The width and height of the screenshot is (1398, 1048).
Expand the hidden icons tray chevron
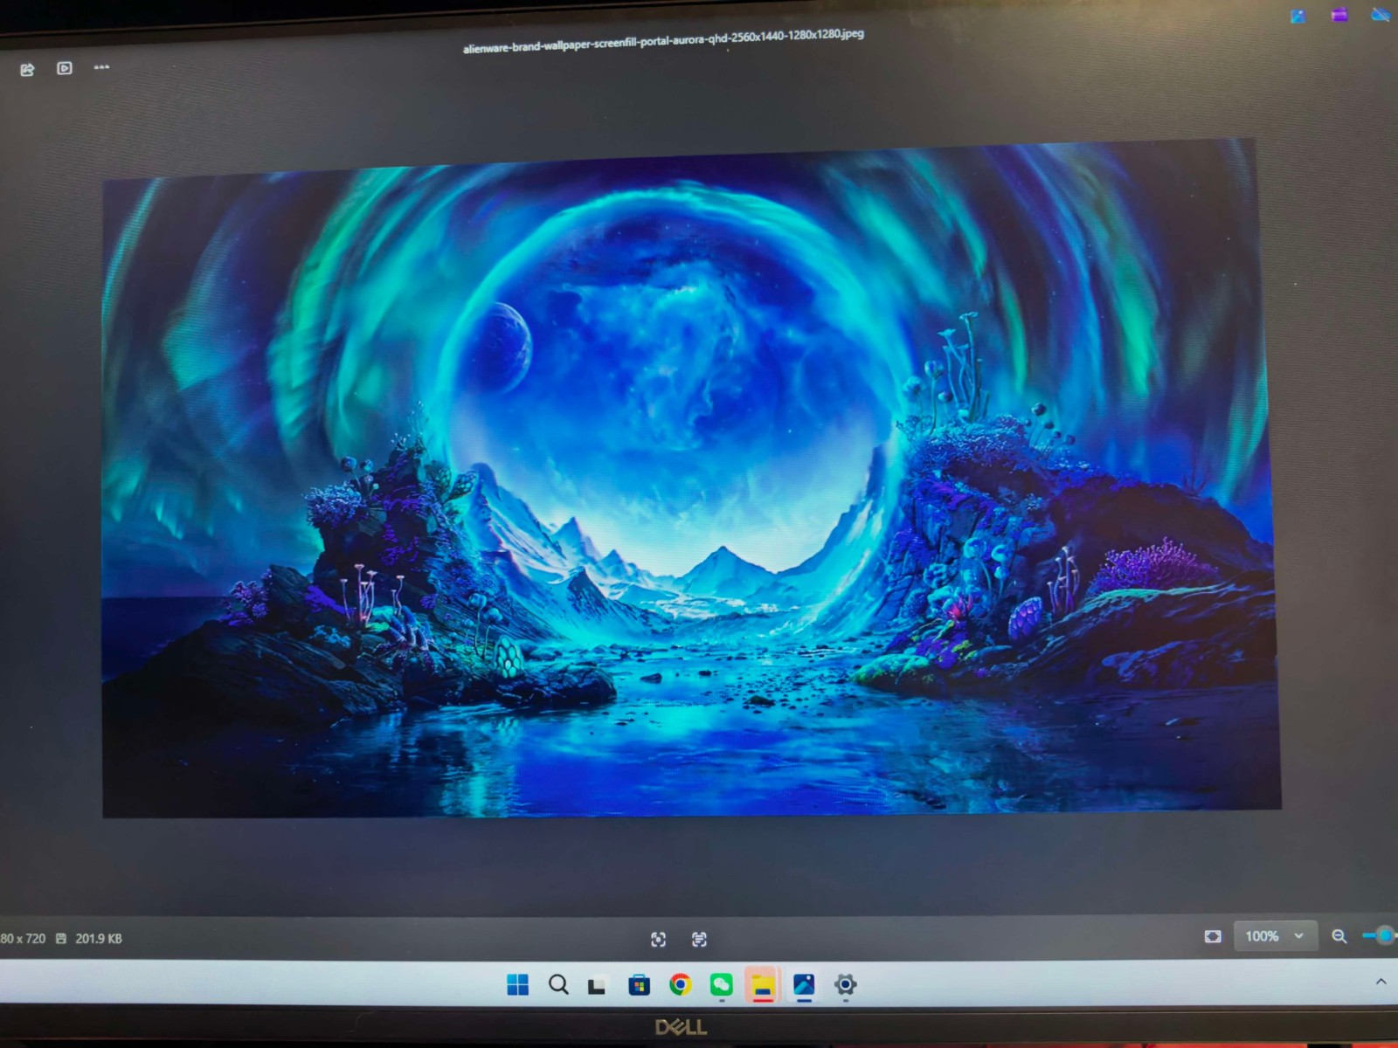(1381, 982)
